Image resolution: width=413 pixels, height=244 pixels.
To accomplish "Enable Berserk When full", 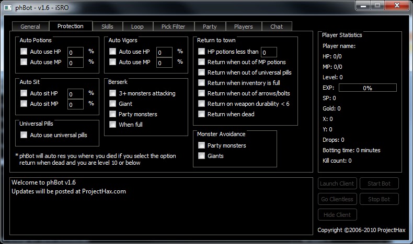I will pos(112,124).
